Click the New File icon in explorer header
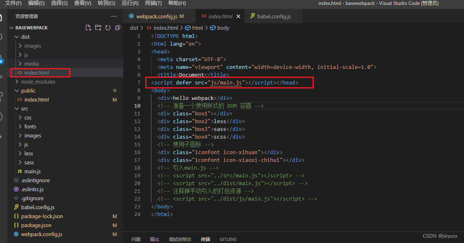464x243 pixels. [88, 28]
